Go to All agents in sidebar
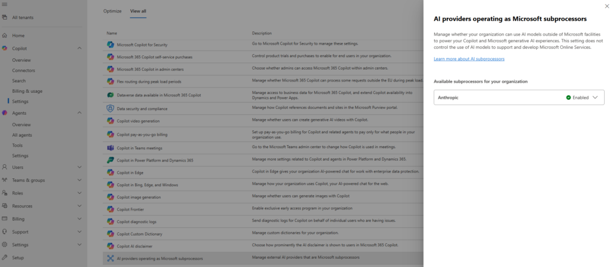610x267 pixels. tap(22, 135)
